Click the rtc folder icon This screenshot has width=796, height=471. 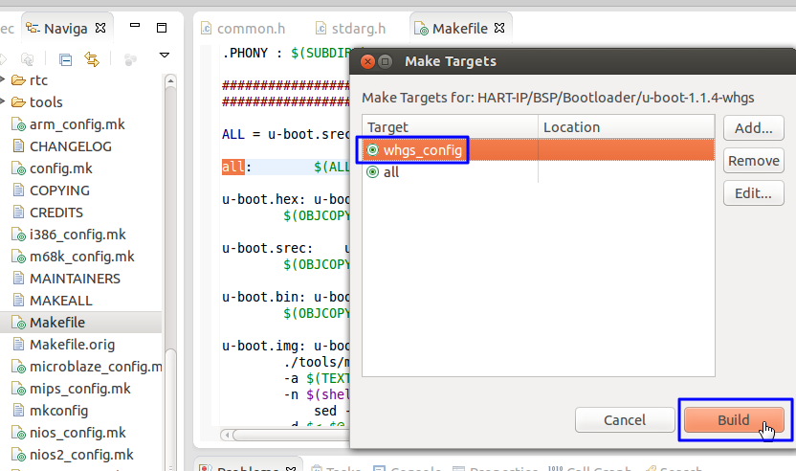click(x=19, y=80)
